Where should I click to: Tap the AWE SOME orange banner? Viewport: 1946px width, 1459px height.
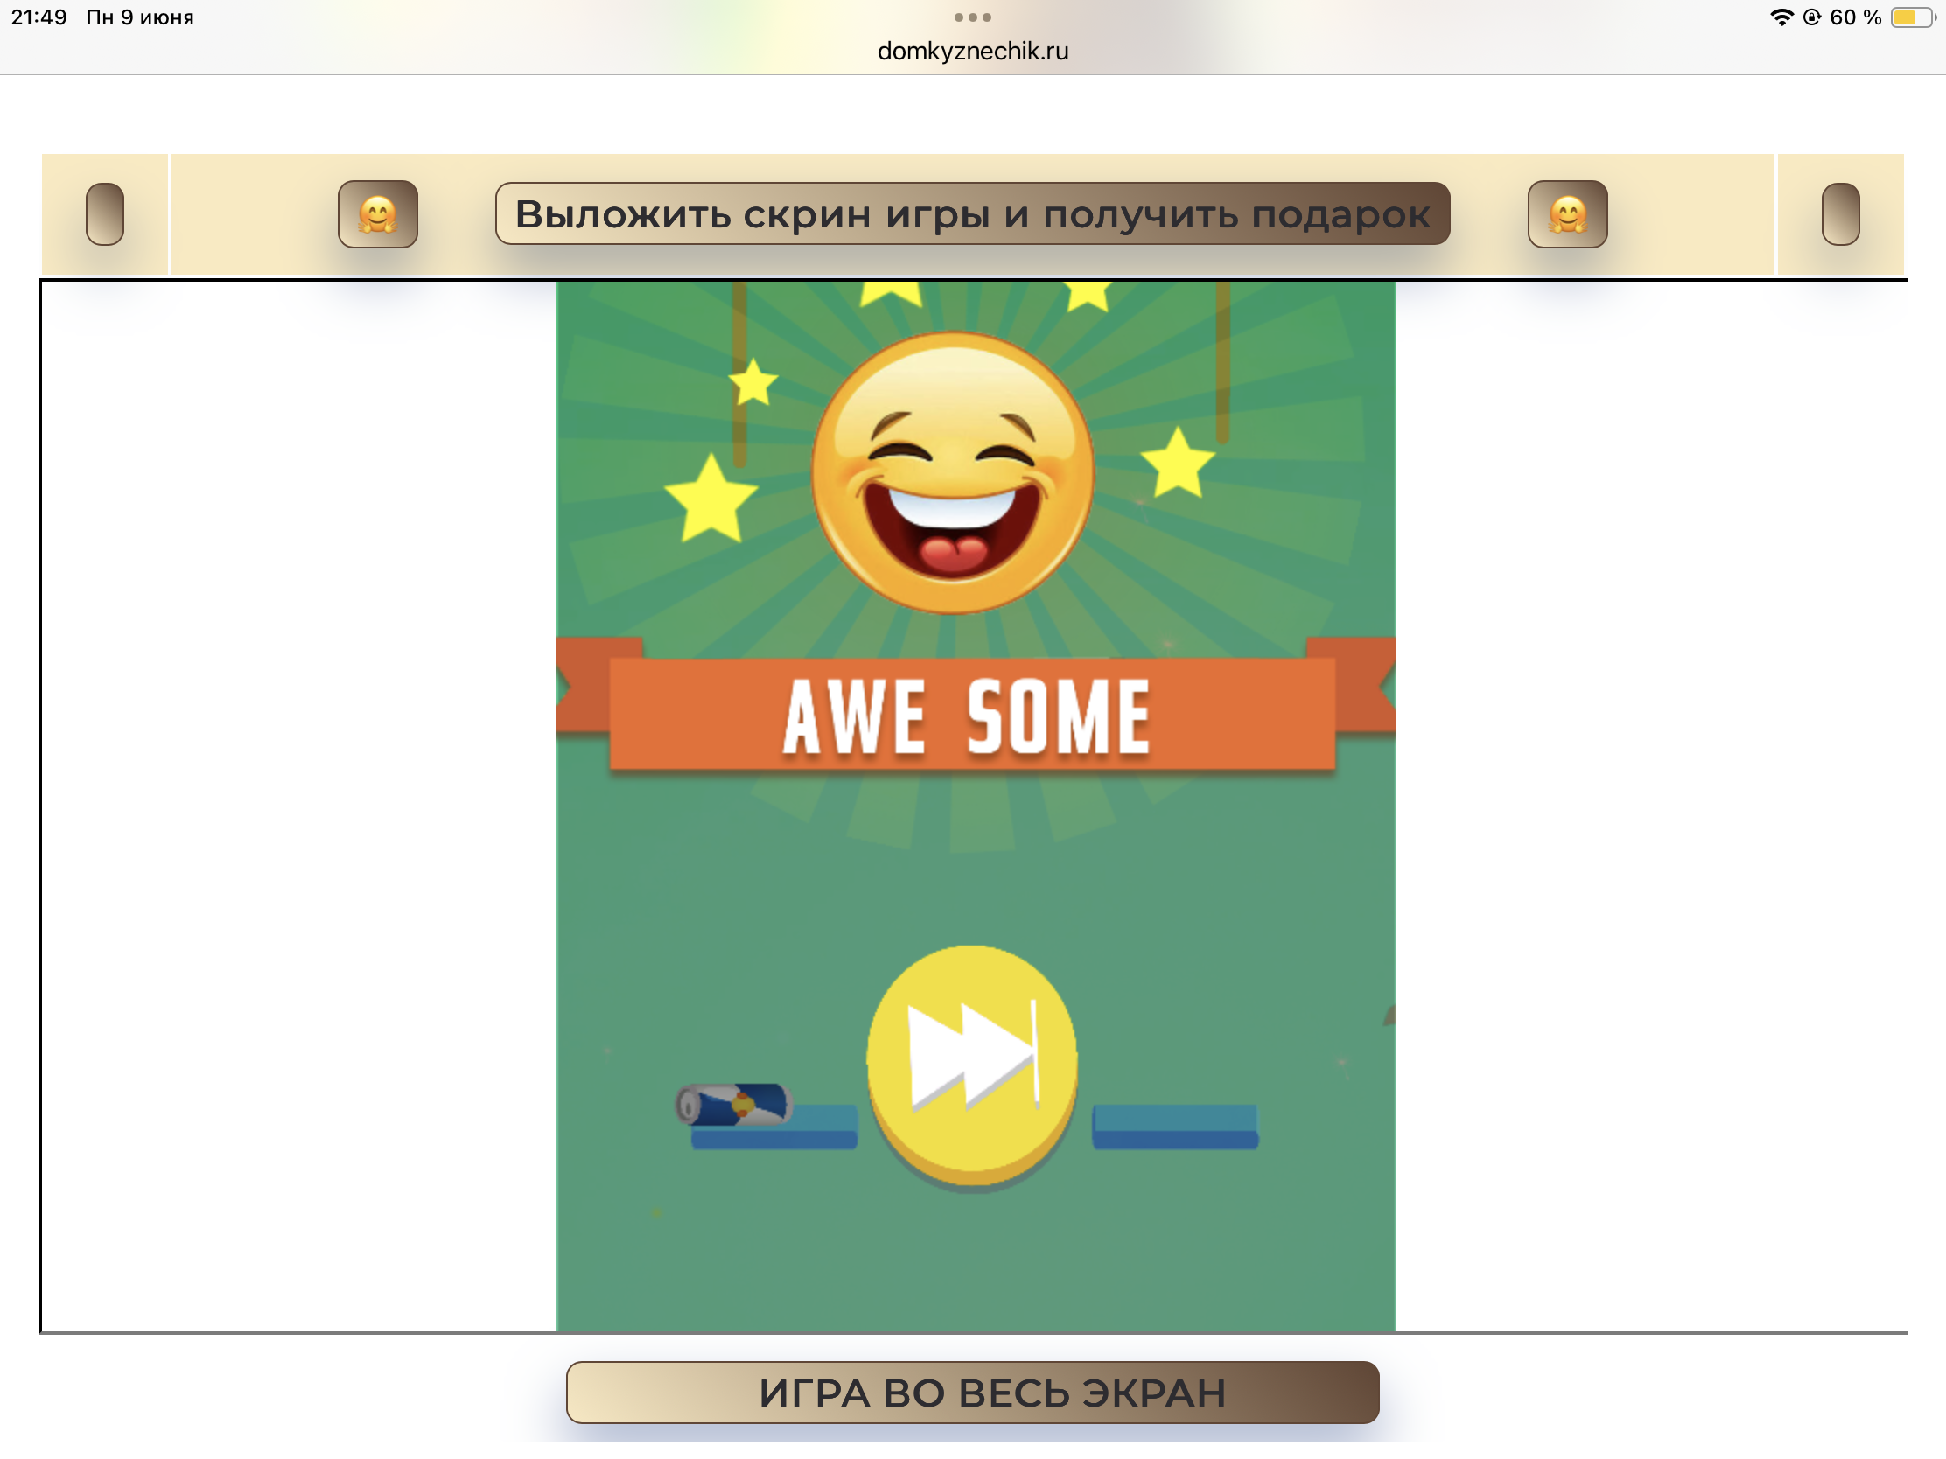pos(972,714)
